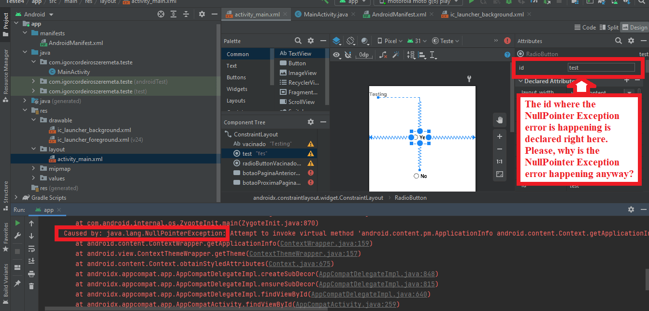Open the Teste theme dropdown
The width and height of the screenshot is (649, 311).
(x=446, y=41)
